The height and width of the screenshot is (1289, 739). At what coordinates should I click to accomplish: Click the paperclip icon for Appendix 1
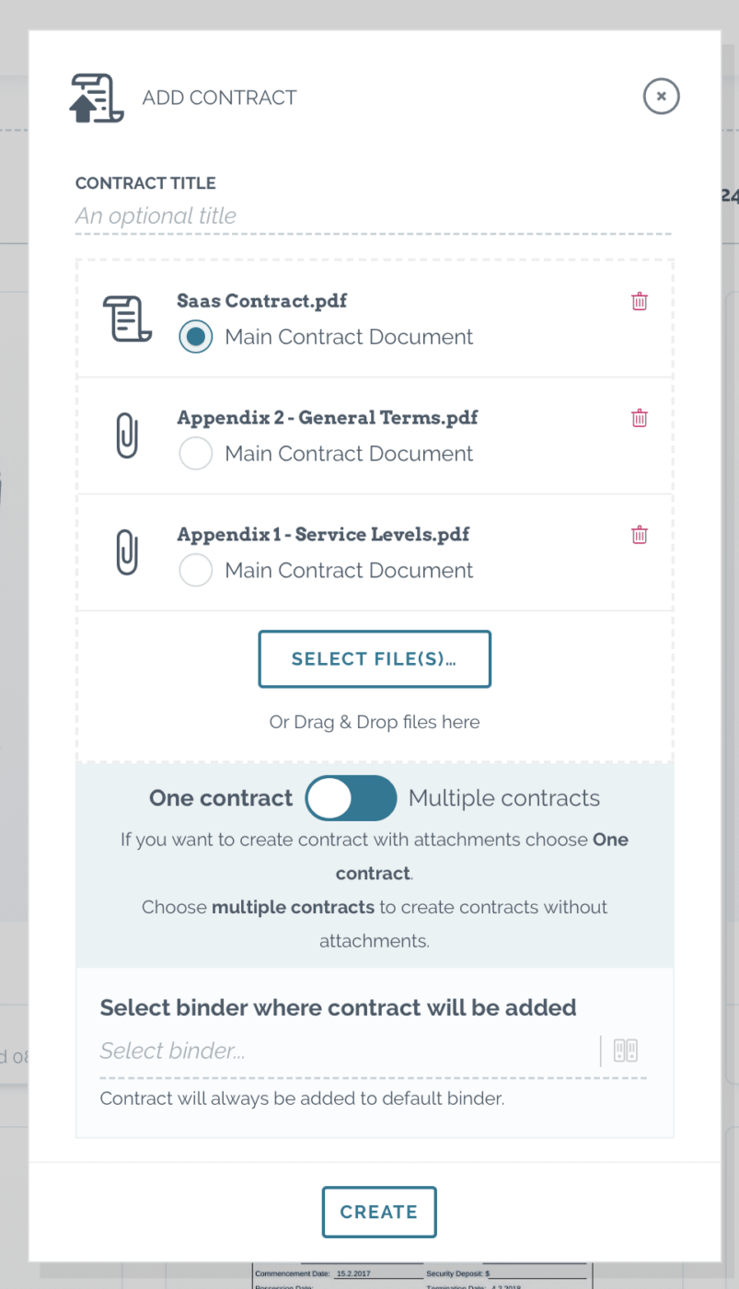coord(126,552)
